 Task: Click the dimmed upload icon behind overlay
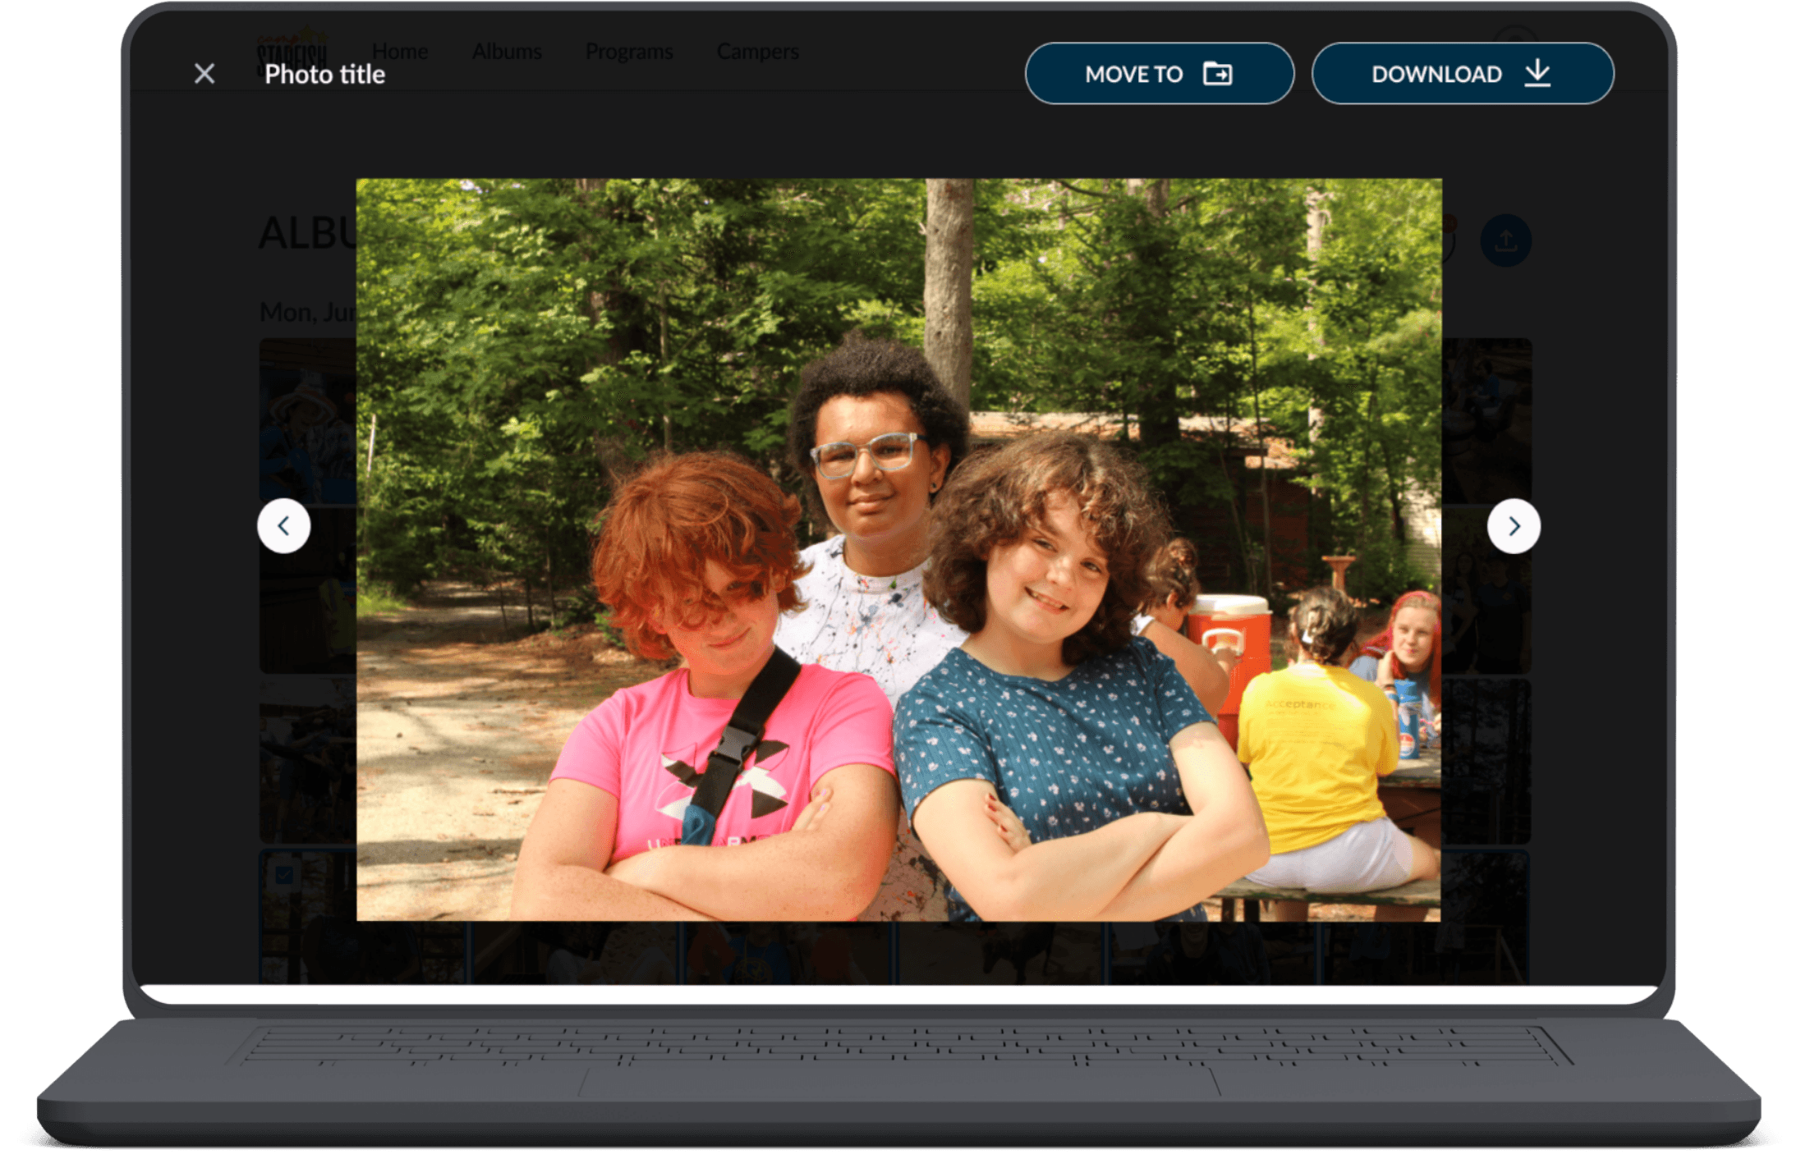[x=1505, y=240]
